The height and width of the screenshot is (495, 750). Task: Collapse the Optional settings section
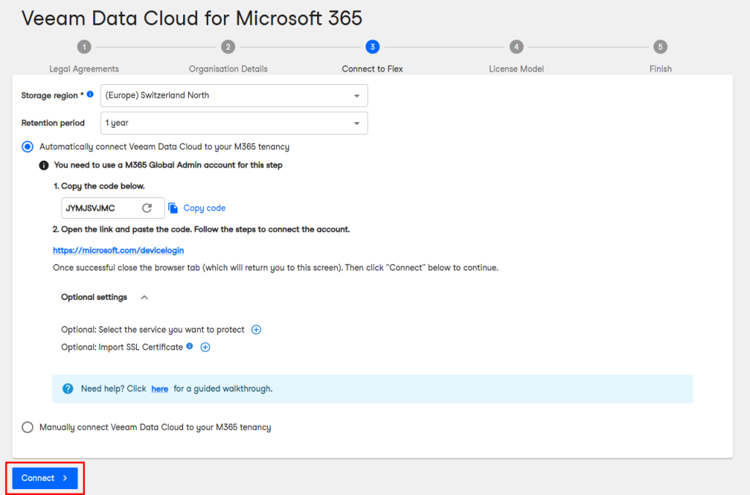pyautogui.click(x=144, y=298)
